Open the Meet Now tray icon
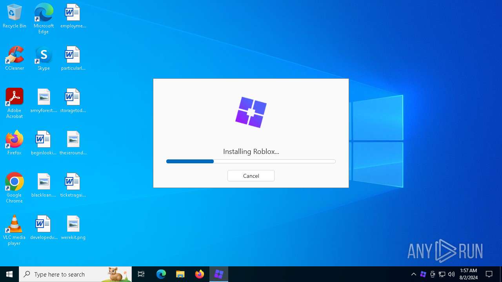 point(433,274)
